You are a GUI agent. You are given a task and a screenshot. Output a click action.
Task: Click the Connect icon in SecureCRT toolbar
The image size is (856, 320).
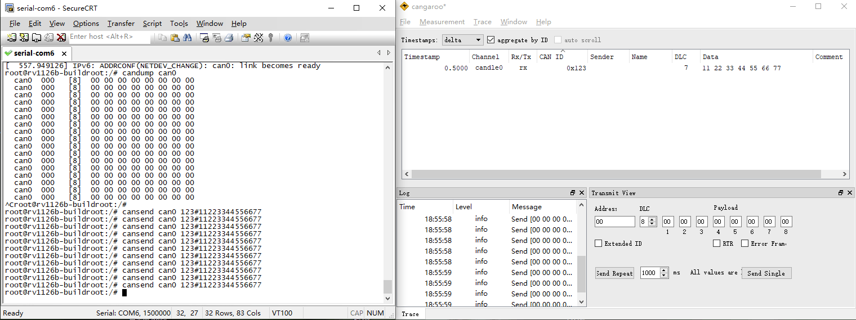11,38
